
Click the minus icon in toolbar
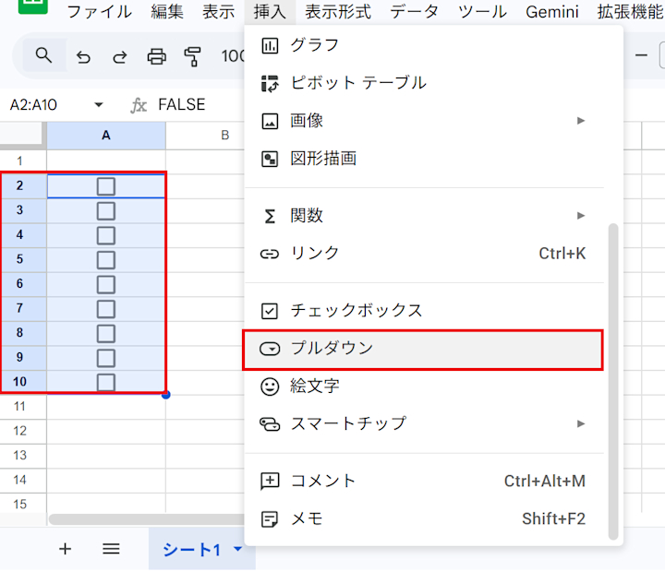coord(641,55)
